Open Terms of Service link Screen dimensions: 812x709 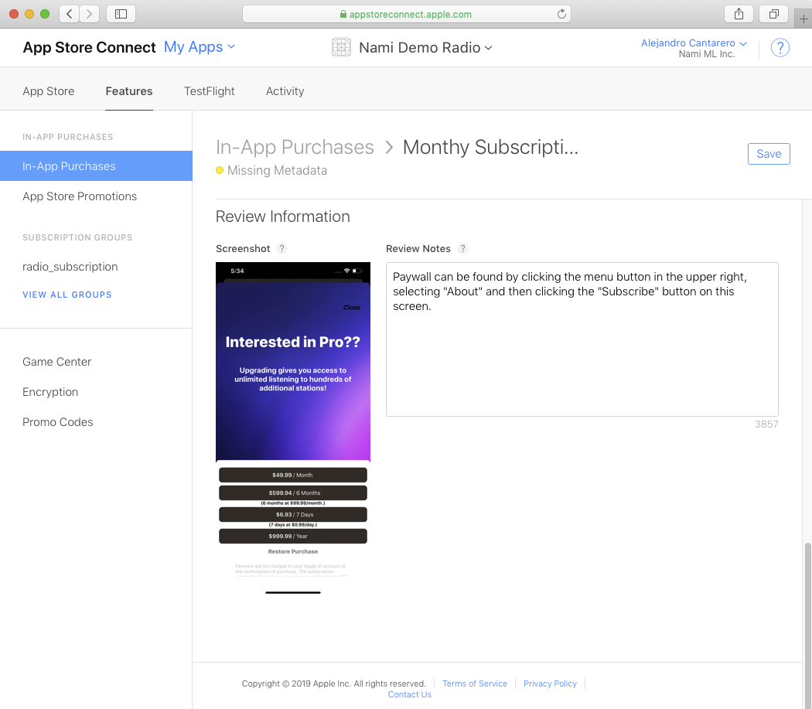tap(475, 683)
